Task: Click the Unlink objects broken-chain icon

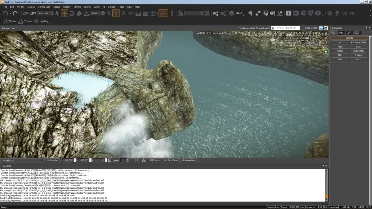Action: coord(33,13)
